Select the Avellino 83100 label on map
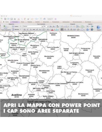Screen dimensions: 102x132 17,96
